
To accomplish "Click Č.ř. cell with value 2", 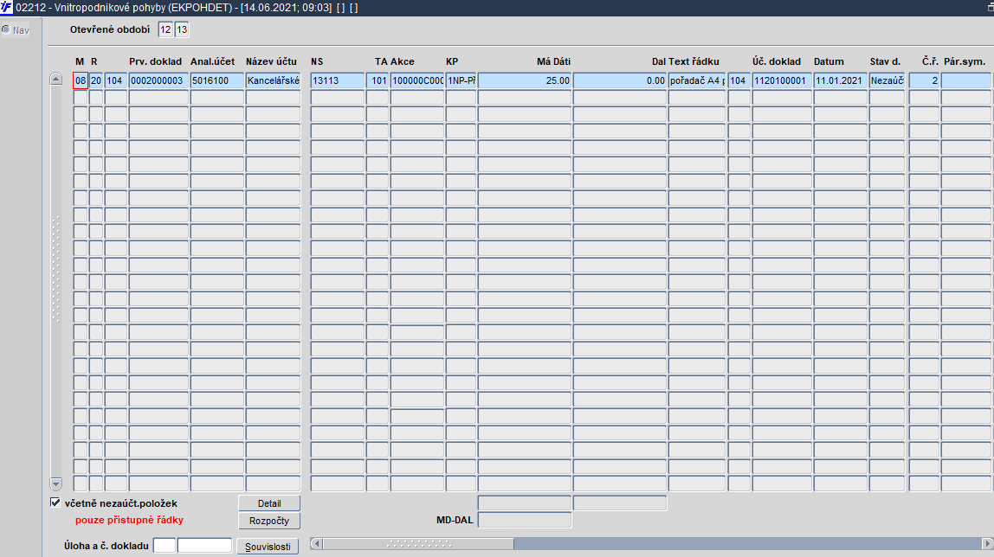I will [x=924, y=80].
